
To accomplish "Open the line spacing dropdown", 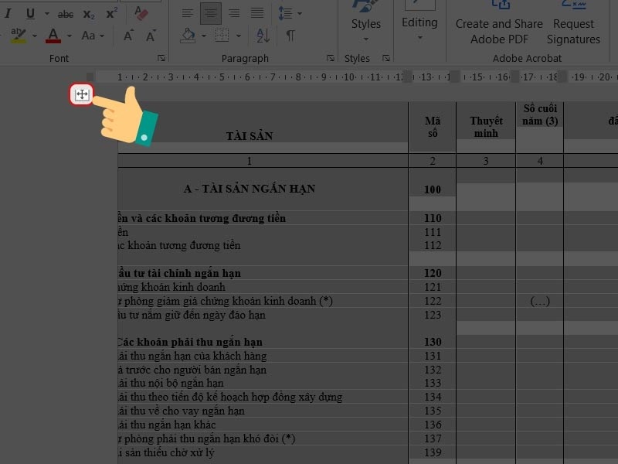I will (290, 13).
